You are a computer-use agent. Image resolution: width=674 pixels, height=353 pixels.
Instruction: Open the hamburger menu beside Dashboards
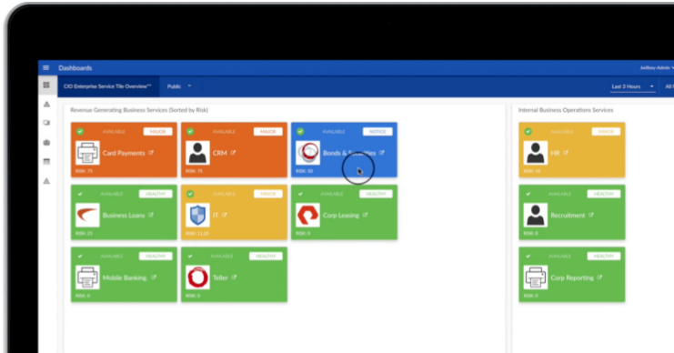pyautogui.click(x=46, y=68)
